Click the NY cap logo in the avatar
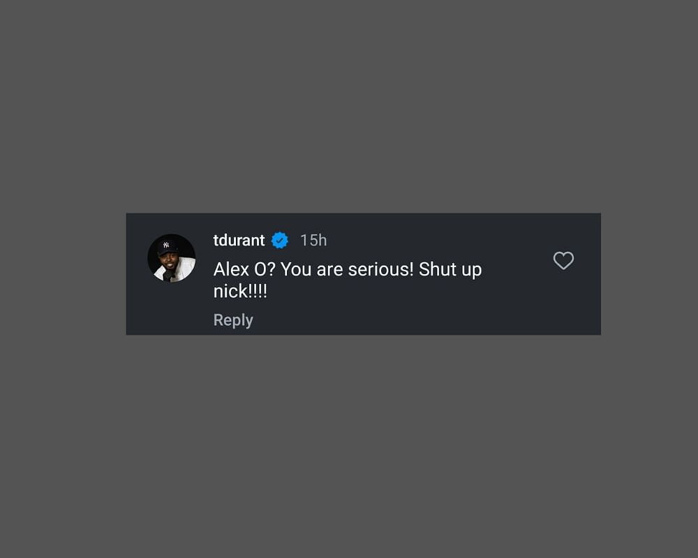The width and height of the screenshot is (698, 558). [x=166, y=245]
